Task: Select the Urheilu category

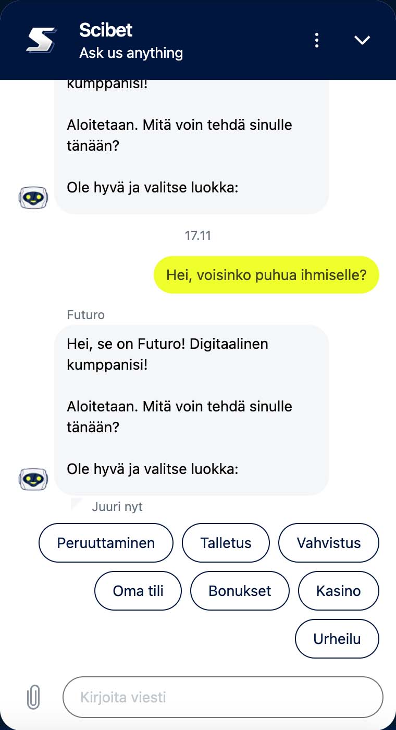Action: (x=337, y=639)
